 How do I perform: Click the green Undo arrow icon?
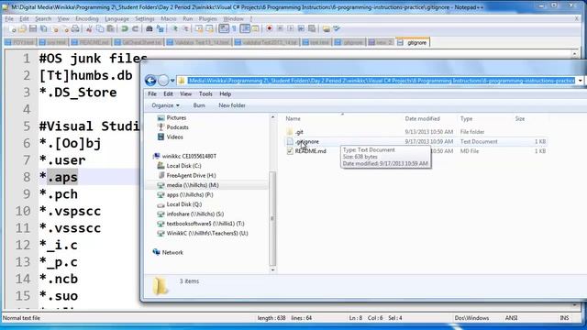(125, 28)
